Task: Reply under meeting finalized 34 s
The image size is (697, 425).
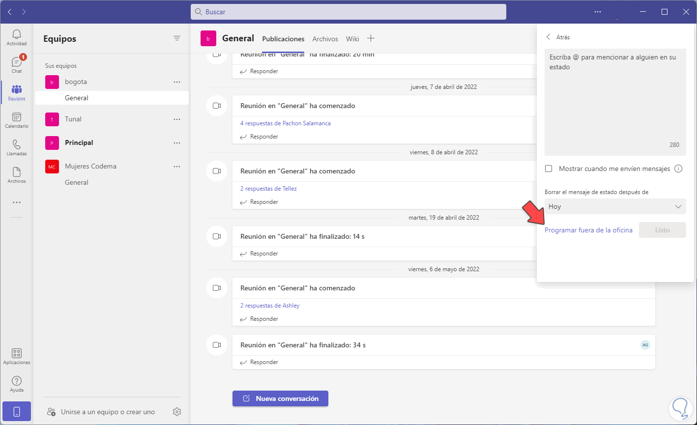Action: pyautogui.click(x=259, y=362)
